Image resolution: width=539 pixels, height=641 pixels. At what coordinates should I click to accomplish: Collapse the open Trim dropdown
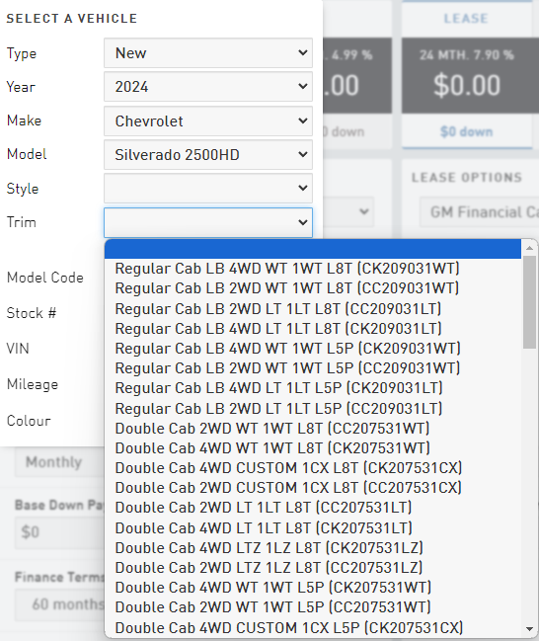[208, 222]
